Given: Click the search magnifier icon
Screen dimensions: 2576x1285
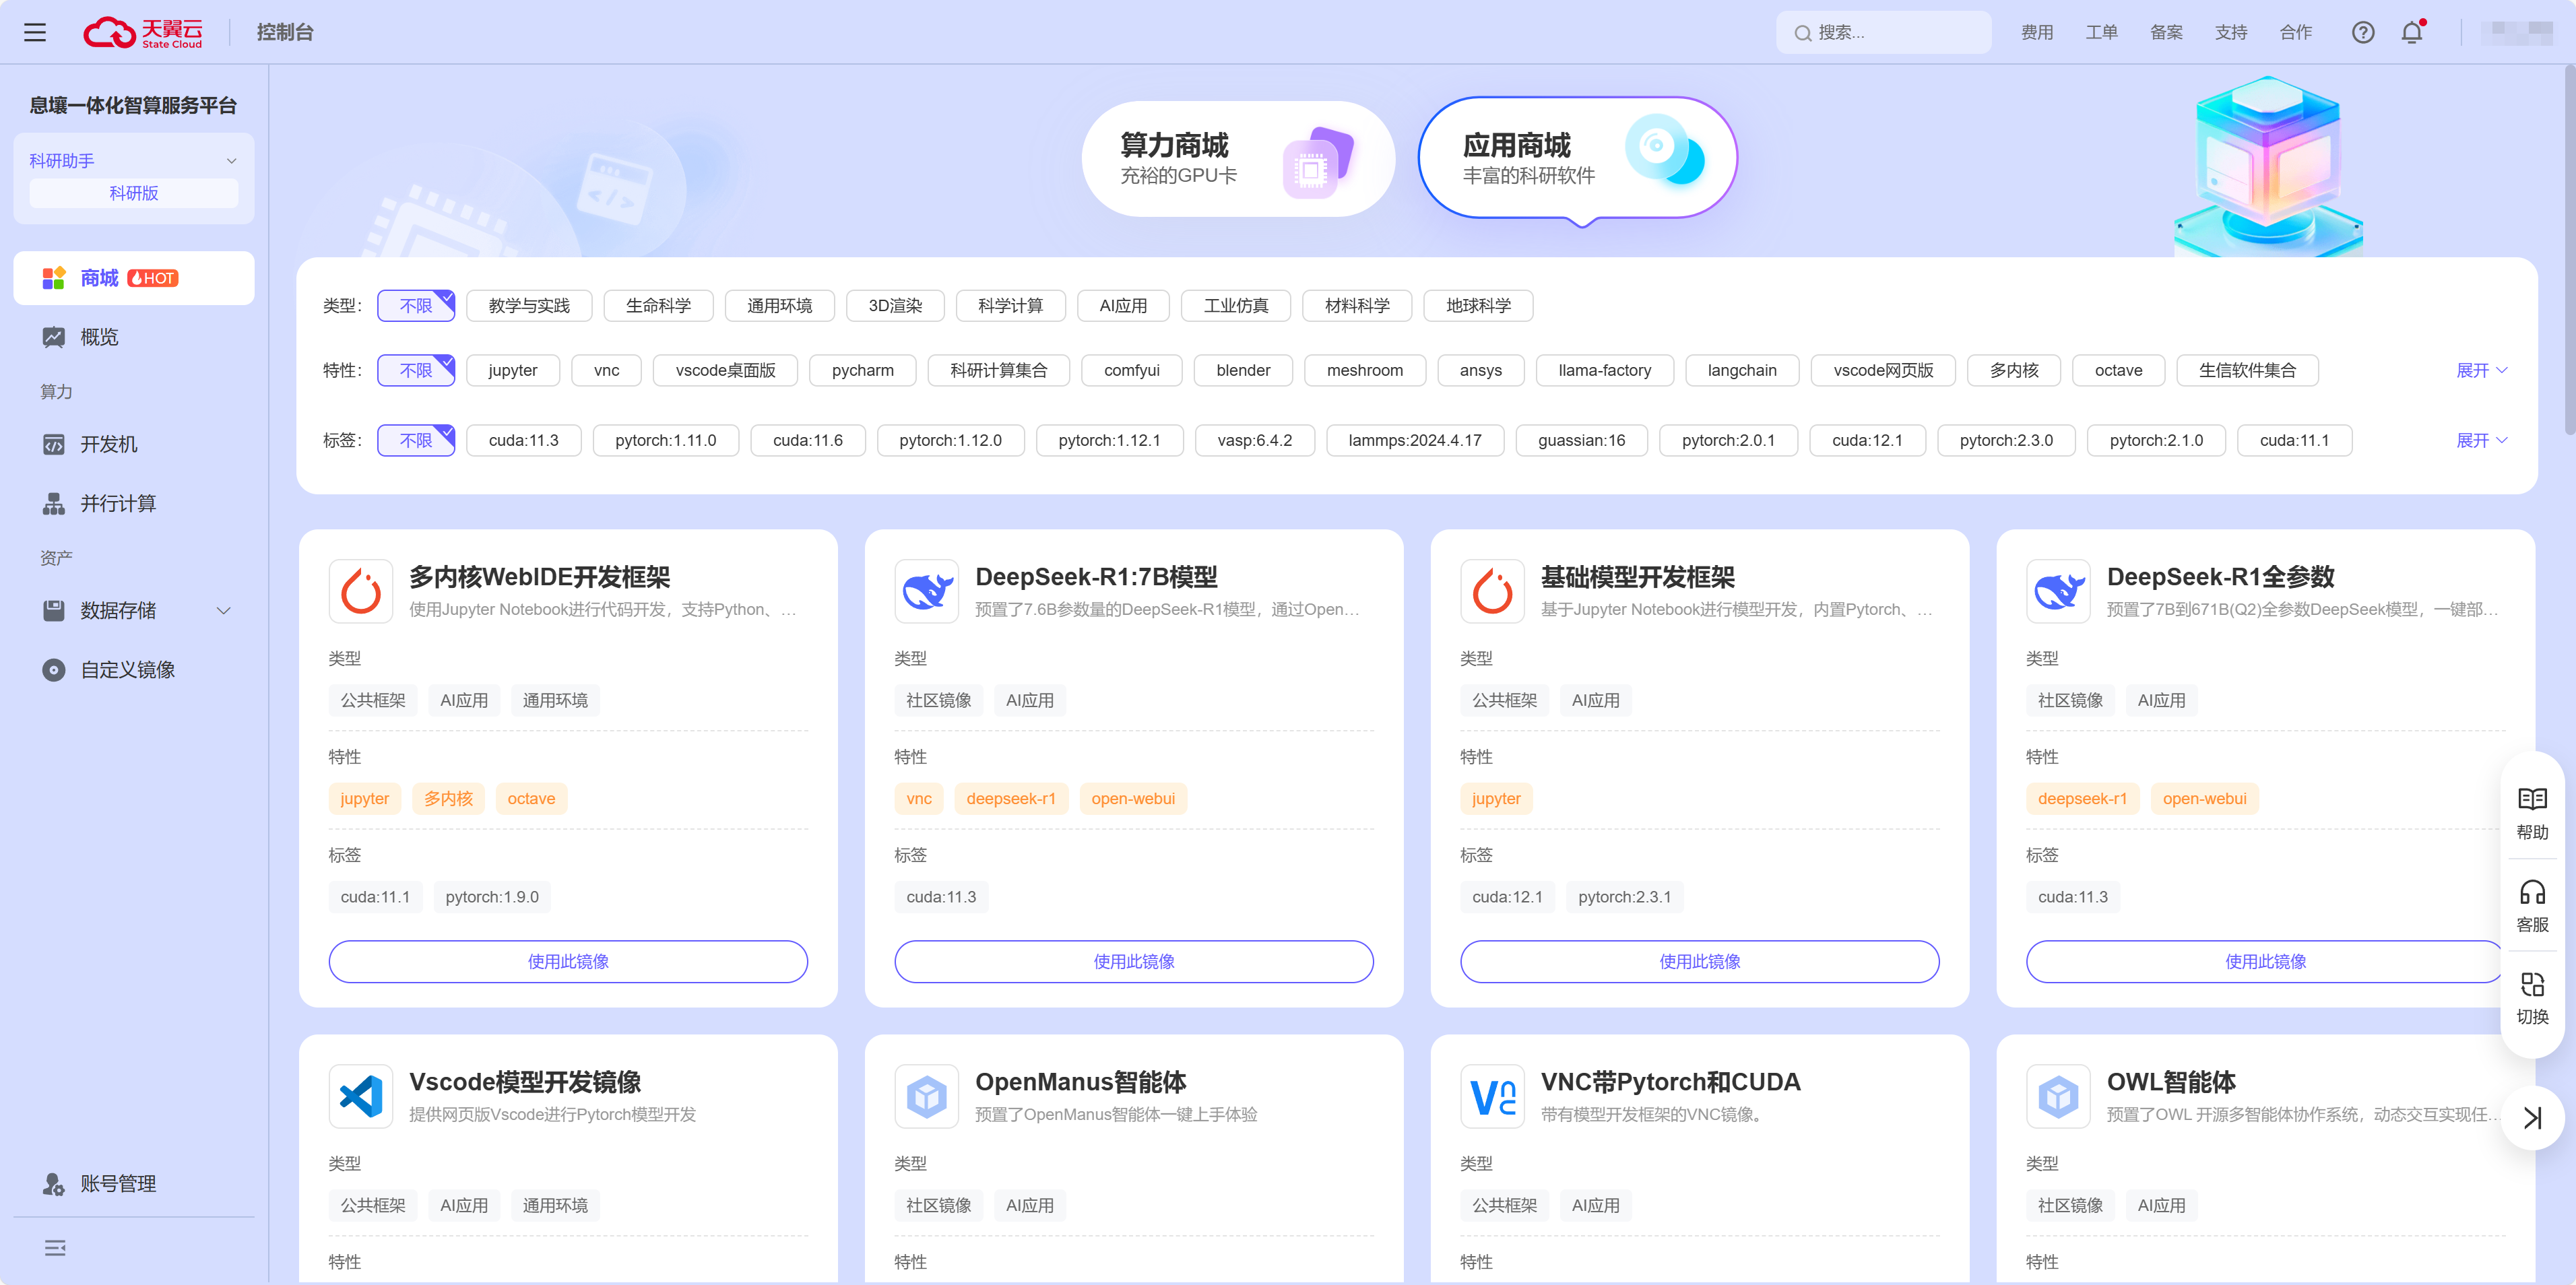Looking at the screenshot, I should [x=1802, y=33].
